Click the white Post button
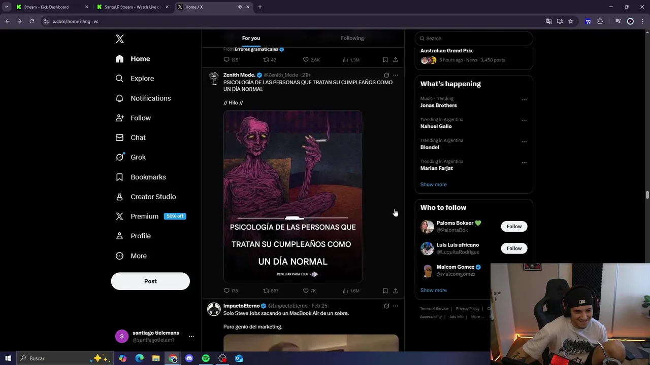Image resolution: width=650 pixels, height=365 pixels. 150,281
